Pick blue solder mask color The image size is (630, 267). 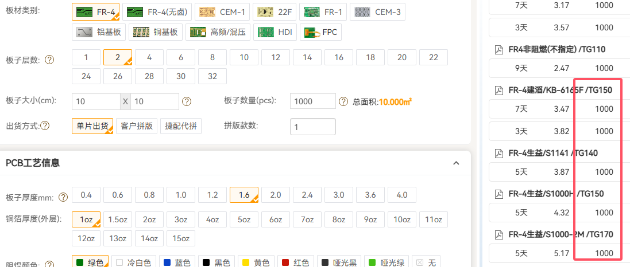pos(176,262)
